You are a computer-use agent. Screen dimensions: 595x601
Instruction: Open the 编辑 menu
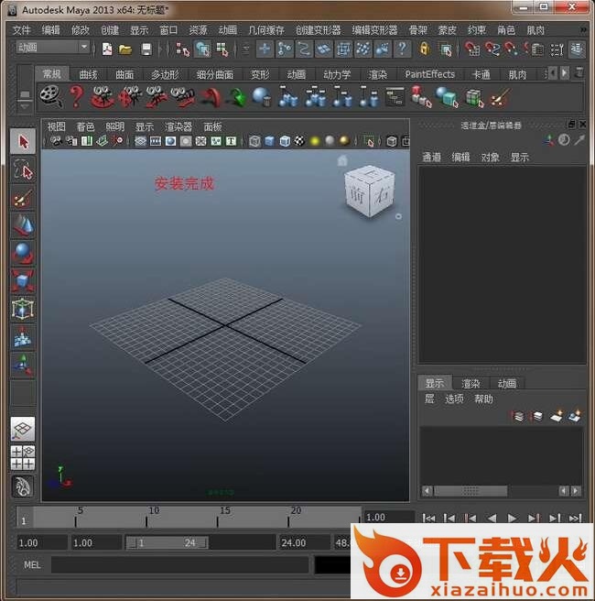[x=50, y=30]
